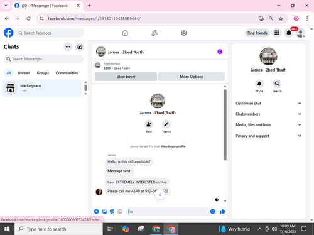This screenshot has width=314, height=235.
Task: View site information icon in address bar
Action: tap(42, 19)
